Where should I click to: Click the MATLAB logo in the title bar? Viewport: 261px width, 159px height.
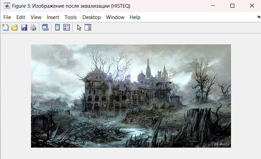[x=7, y=6]
